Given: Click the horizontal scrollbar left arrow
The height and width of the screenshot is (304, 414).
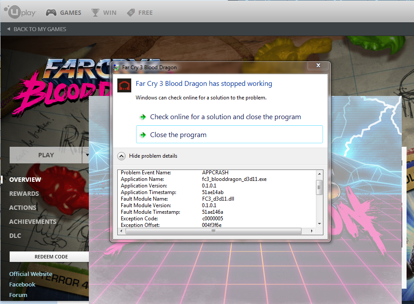Looking at the screenshot, I should point(121,231).
